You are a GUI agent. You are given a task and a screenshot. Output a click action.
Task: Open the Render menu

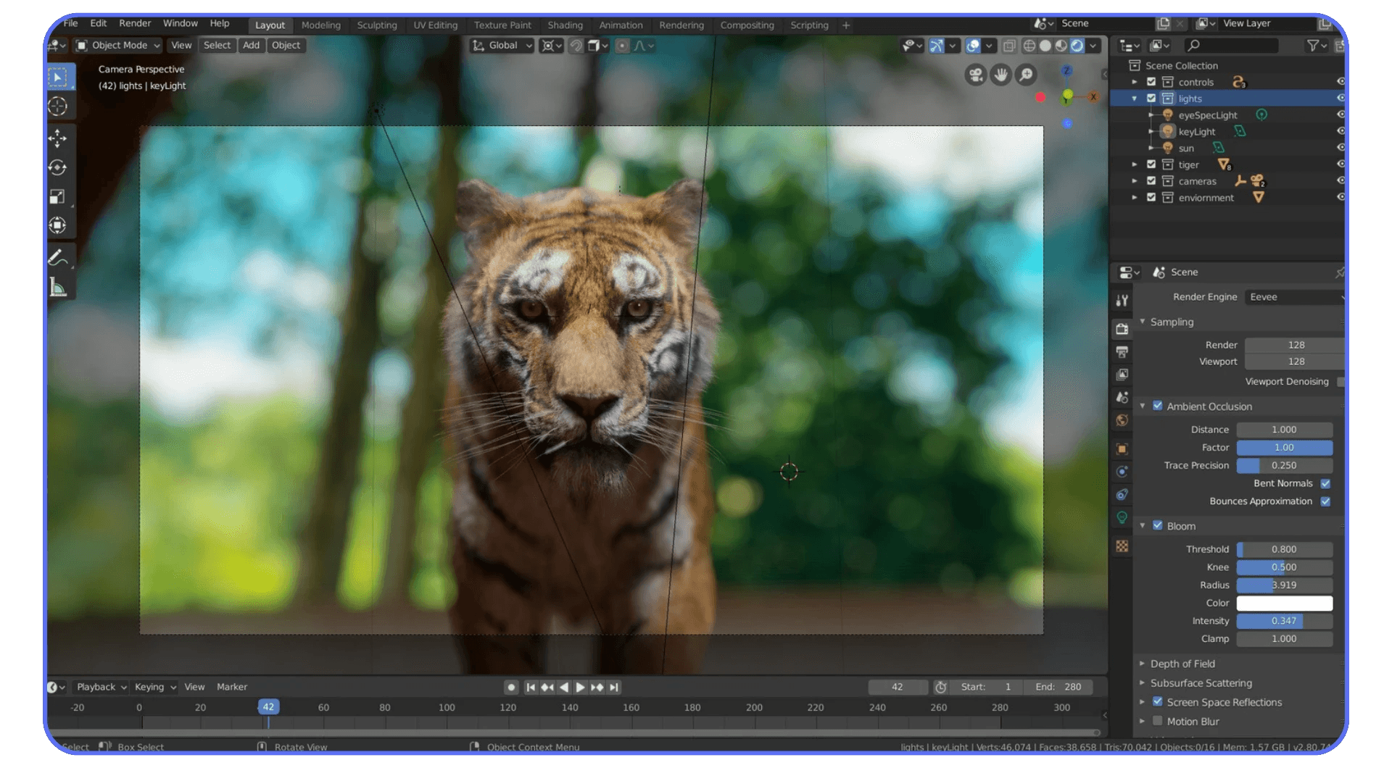tap(134, 22)
